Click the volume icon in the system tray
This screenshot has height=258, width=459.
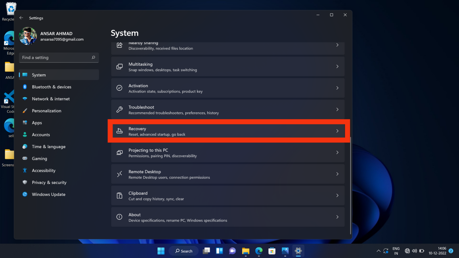(x=414, y=251)
